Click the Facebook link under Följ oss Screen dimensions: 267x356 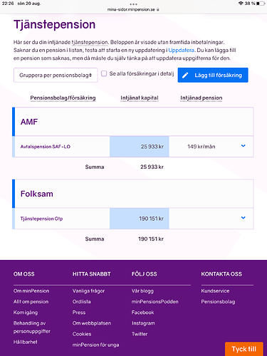(143, 313)
